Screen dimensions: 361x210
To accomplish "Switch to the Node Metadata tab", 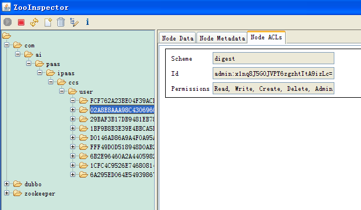I will coord(222,38).
